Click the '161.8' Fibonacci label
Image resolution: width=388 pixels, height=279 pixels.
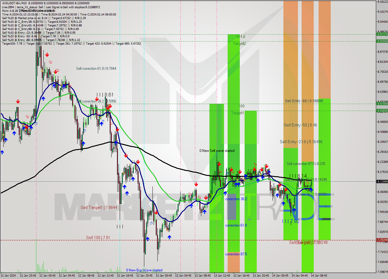coord(241,37)
